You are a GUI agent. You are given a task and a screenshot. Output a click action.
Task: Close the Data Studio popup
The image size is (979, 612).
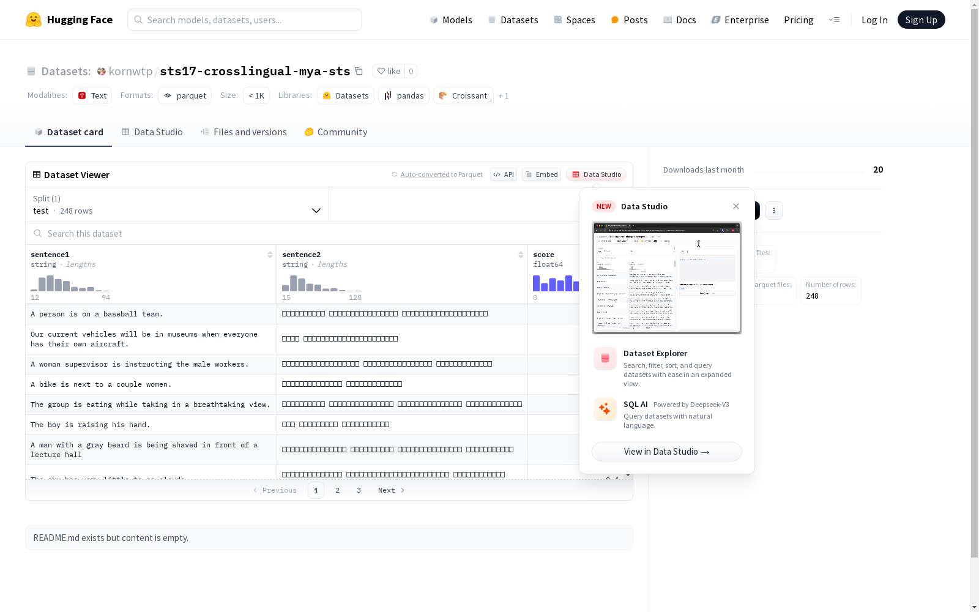click(736, 206)
